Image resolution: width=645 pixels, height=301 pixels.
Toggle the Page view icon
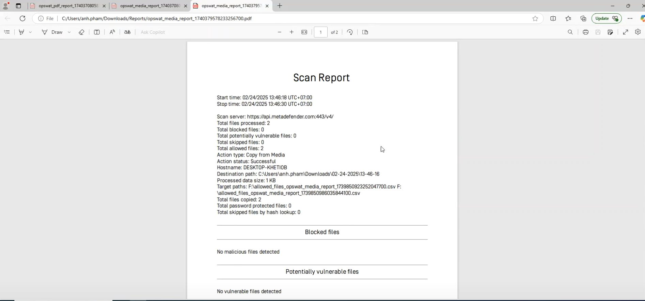(365, 32)
